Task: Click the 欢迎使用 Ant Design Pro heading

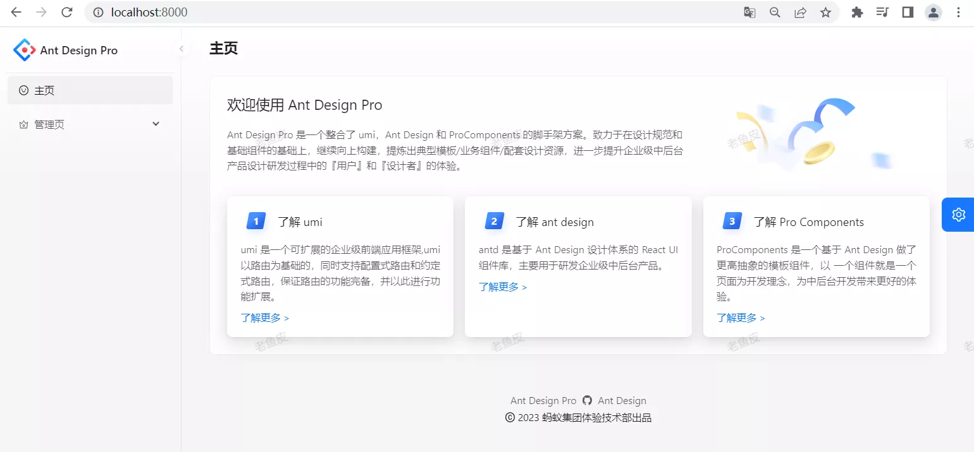Action: point(305,105)
